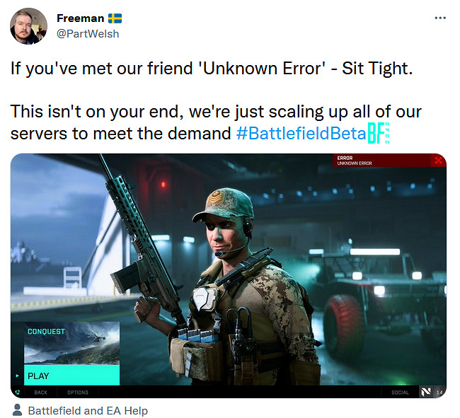Open the Battlefield and EA Help tag
The height and width of the screenshot is (418, 460).
tap(88, 410)
